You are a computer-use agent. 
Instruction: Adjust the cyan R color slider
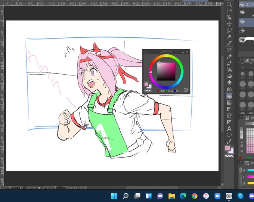(251, 170)
